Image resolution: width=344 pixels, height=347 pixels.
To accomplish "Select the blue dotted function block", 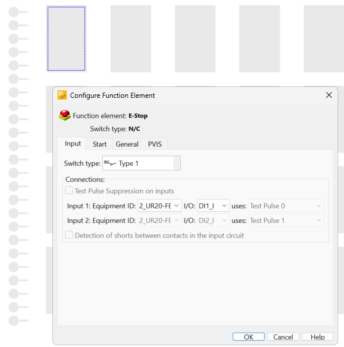I will point(66,39).
